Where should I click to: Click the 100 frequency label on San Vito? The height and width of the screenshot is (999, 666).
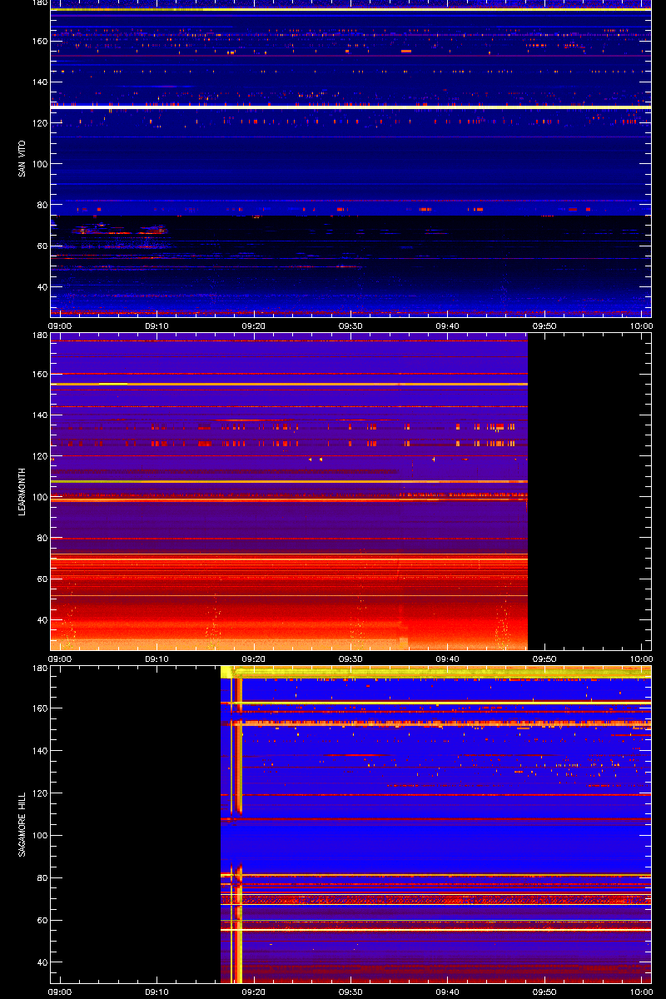[x=38, y=164]
